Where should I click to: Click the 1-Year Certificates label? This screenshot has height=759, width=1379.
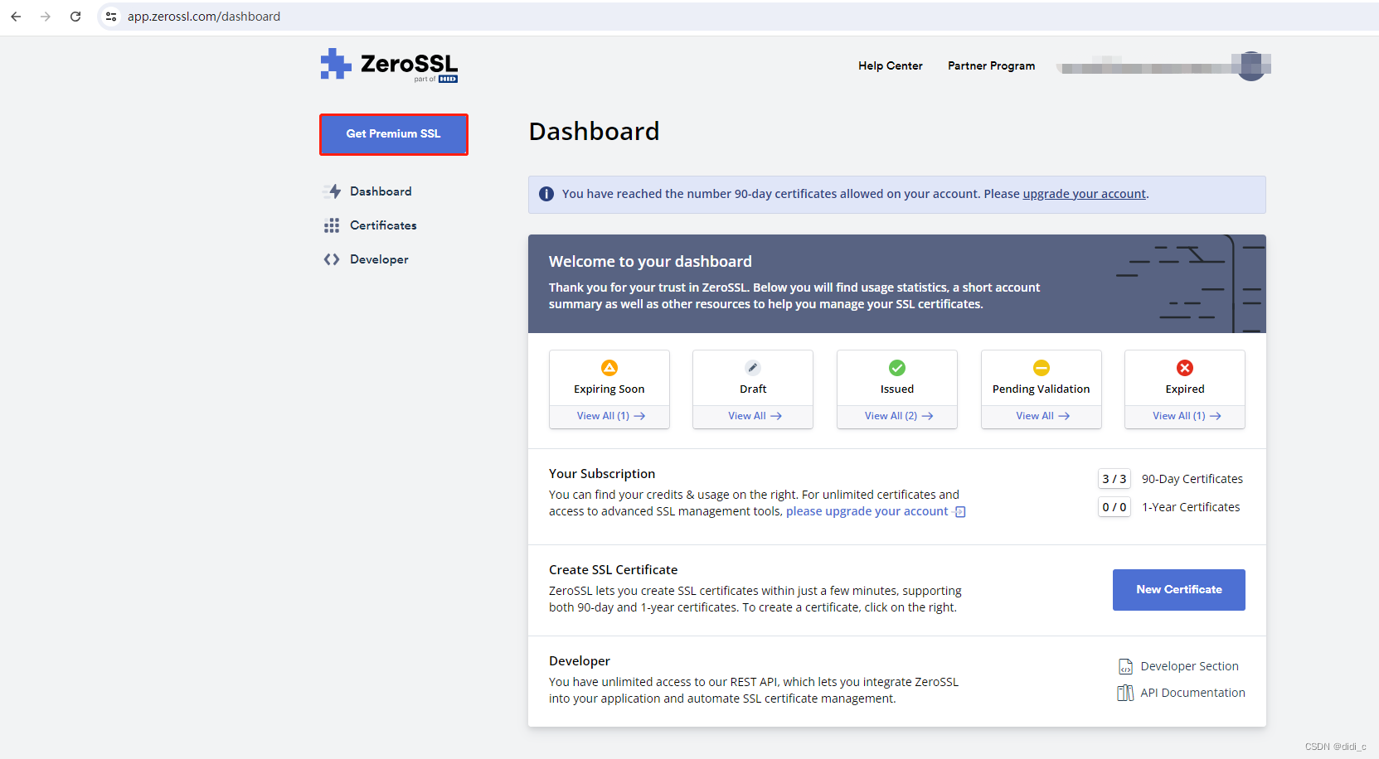1191,507
